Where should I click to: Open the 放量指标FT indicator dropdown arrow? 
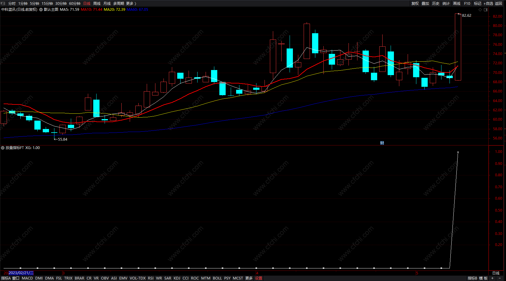[3, 148]
